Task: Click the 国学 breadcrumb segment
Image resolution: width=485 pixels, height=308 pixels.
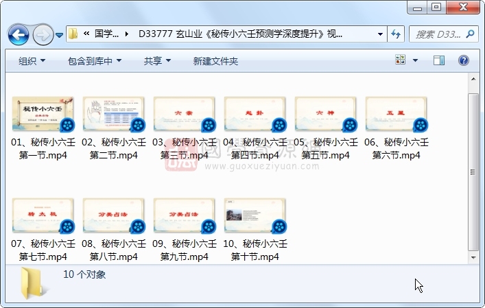Action: 106,34
